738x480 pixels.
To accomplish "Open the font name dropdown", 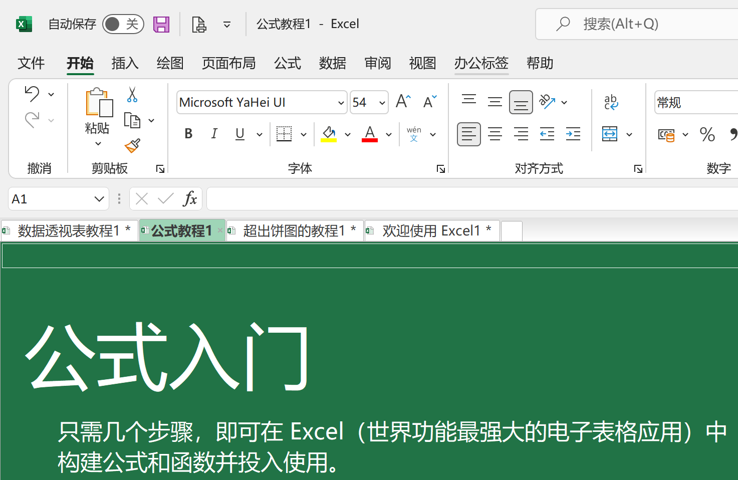I will (341, 103).
